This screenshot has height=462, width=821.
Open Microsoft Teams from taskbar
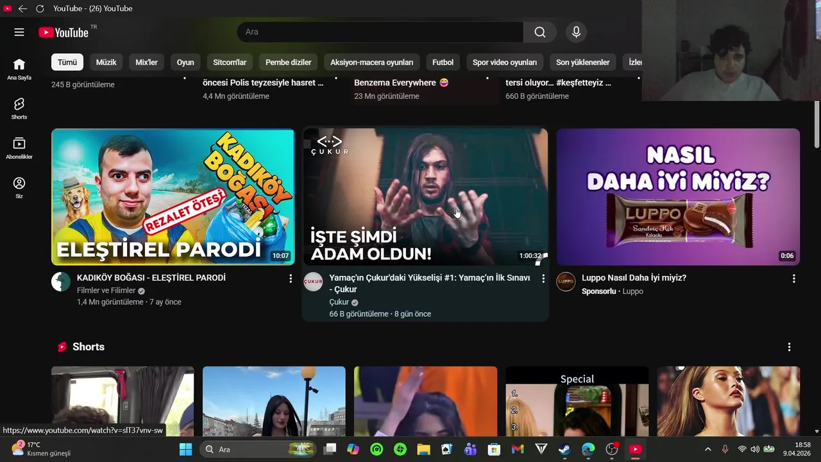[x=470, y=449]
